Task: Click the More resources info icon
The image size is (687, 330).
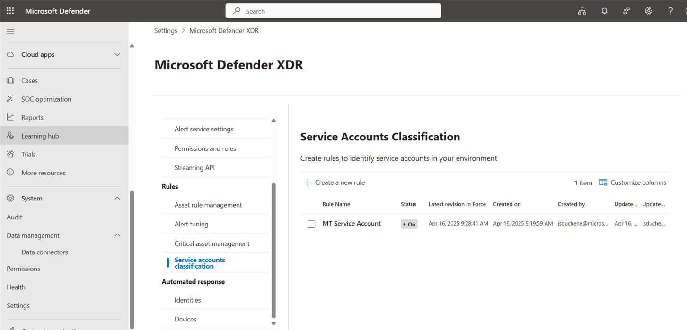Action: pos(10,173)
